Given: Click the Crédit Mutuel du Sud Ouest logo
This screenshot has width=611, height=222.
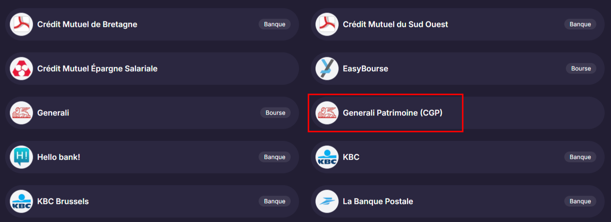Looking at the screenshot, I should click(x=327, y=24).
